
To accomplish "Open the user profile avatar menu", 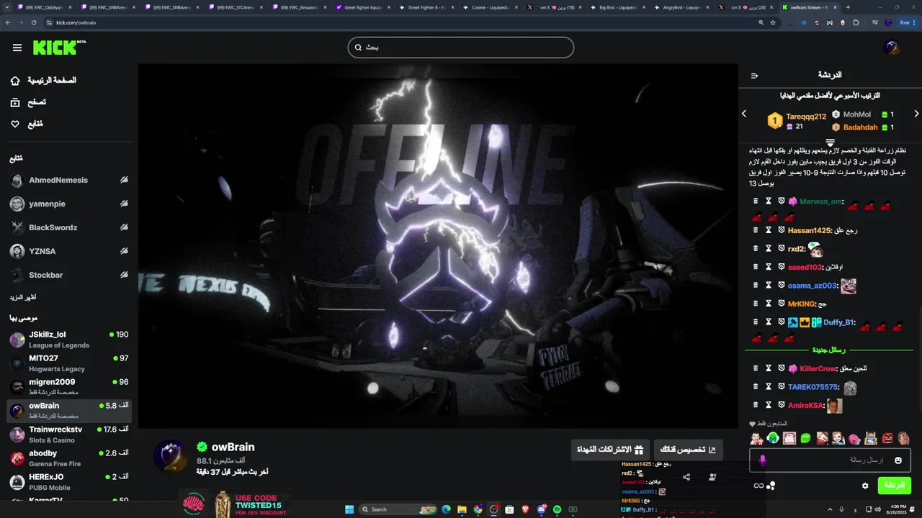I will click(892, 47).
